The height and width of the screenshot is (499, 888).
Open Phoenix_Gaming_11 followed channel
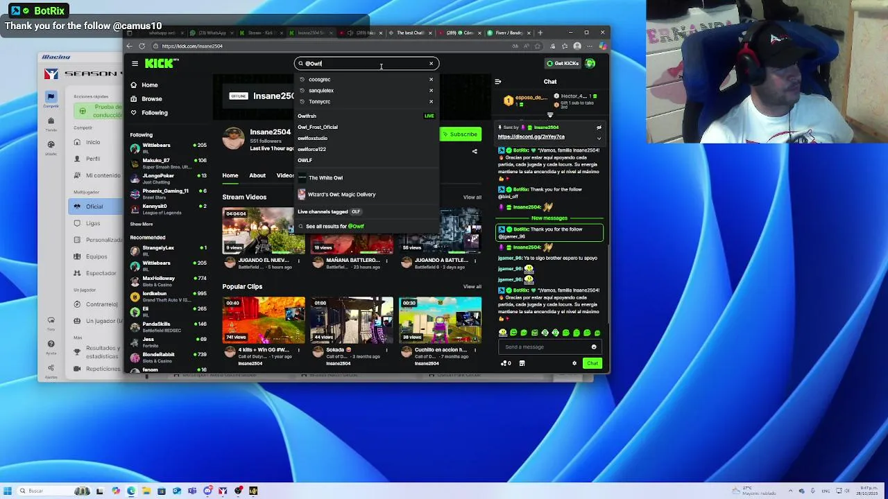click(168, 193)
